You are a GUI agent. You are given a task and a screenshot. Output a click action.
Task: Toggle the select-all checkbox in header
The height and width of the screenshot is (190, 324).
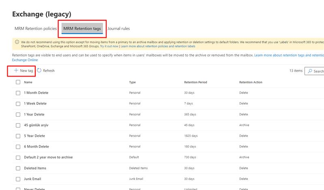tap(18, 82)
